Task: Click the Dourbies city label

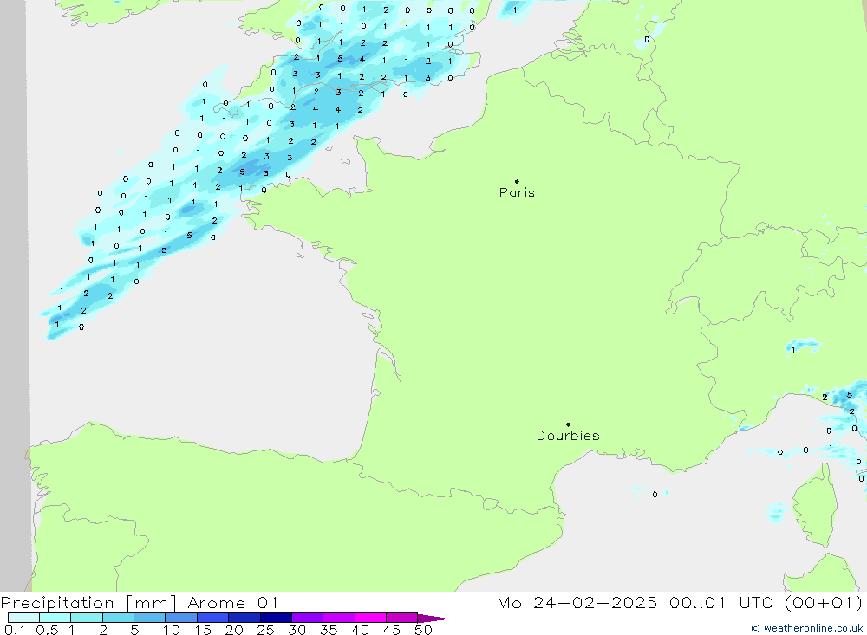Action: (x=568, y=436)
